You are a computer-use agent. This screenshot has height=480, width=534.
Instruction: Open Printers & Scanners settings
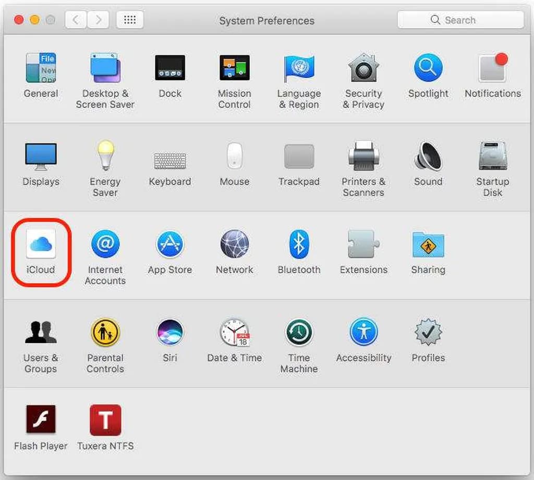tap(363, 156)
